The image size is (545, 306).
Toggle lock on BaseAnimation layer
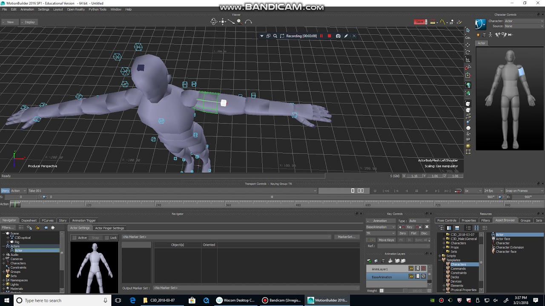(x=411, y=276)
